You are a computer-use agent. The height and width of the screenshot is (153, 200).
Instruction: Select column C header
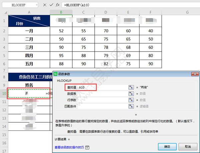[83, 12]
